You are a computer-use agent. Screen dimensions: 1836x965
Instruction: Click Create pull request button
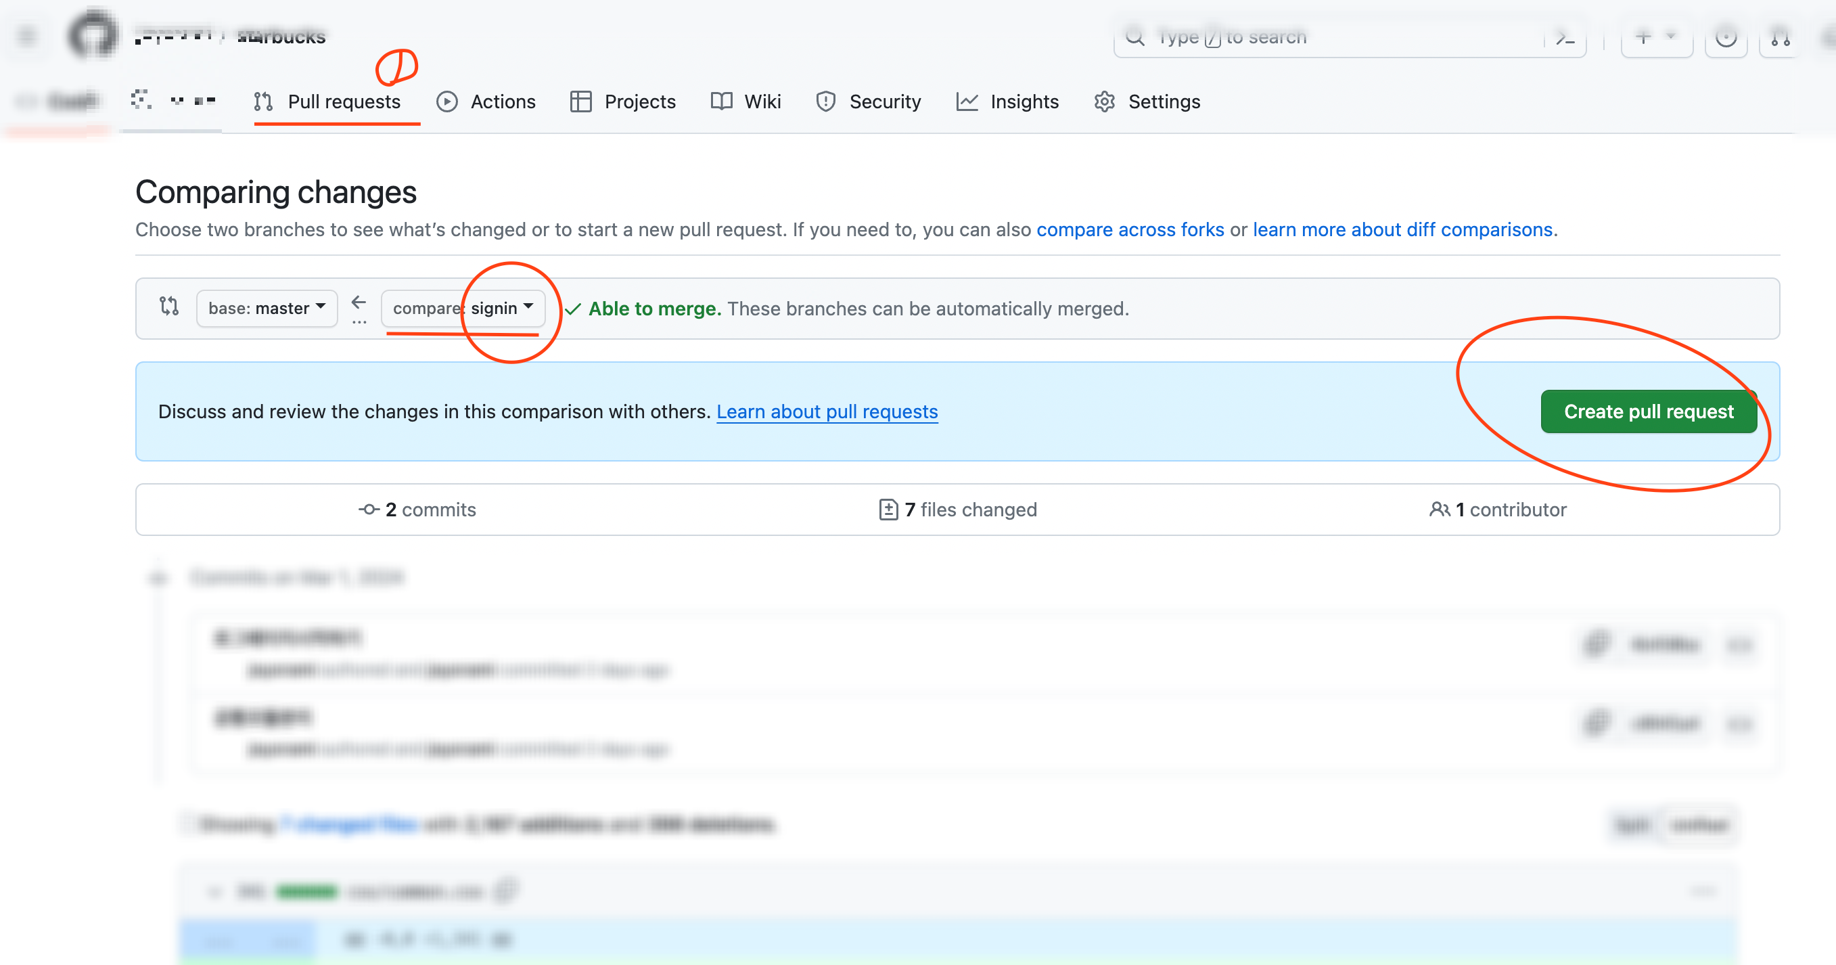tap(1648, 411)
